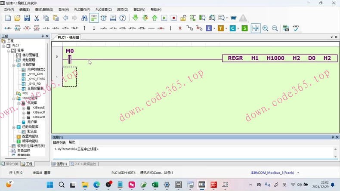Collapse the 全局变量 tree node
340x191 pixels.
[13, 65]
